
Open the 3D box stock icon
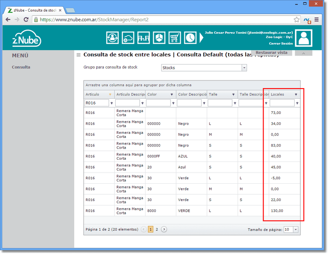coord(159,38)
